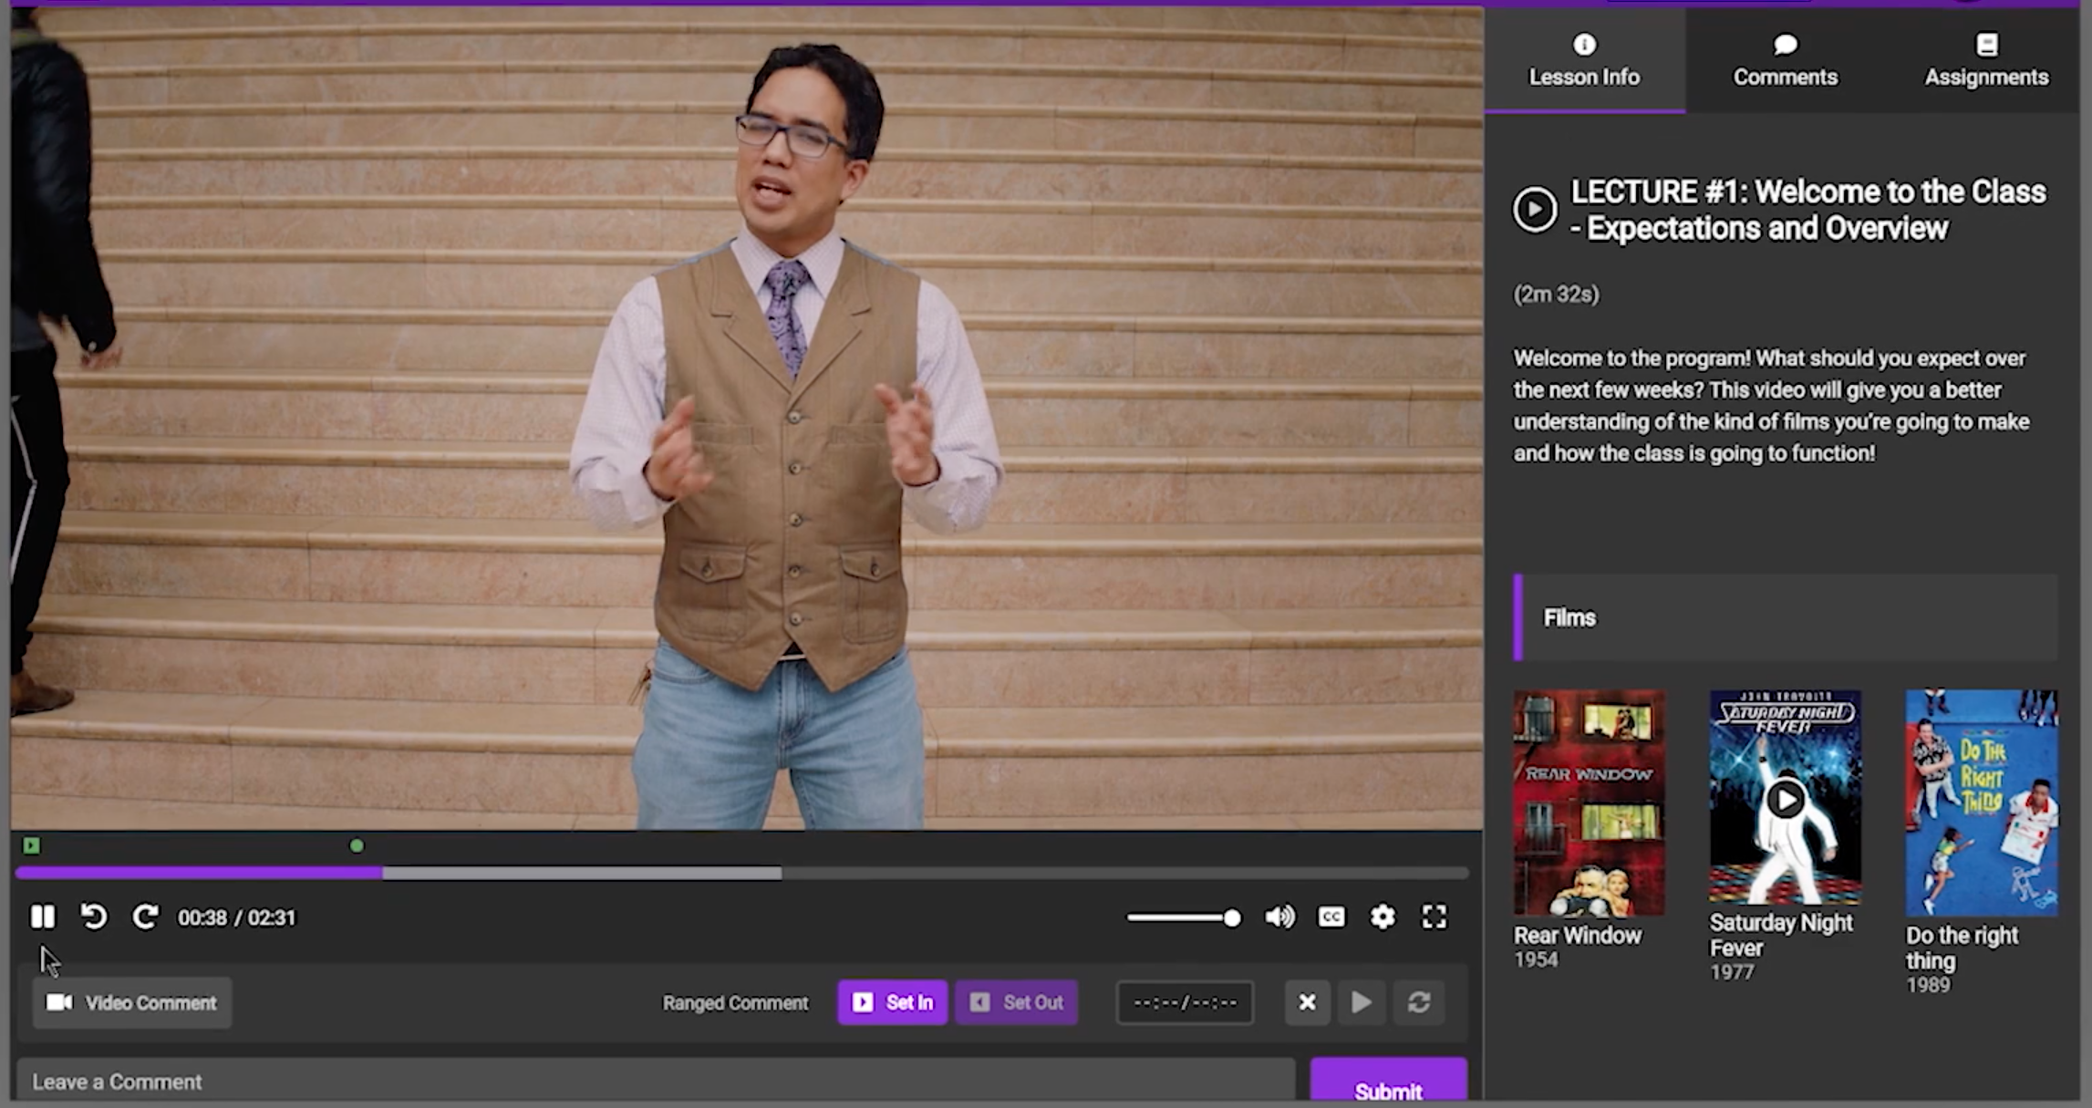Switch to Comments tab
This screenshot has width=2092, height=1108.
(1785, 58)
